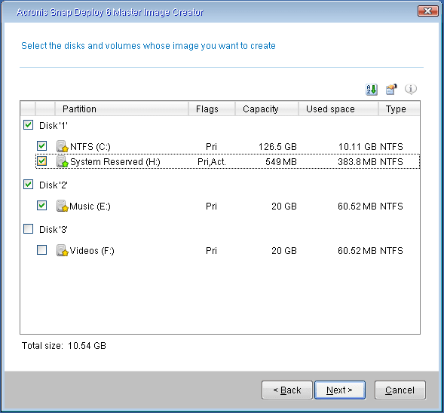Click the NTFS (C:) volume drive icon

(x=63, y=146)
